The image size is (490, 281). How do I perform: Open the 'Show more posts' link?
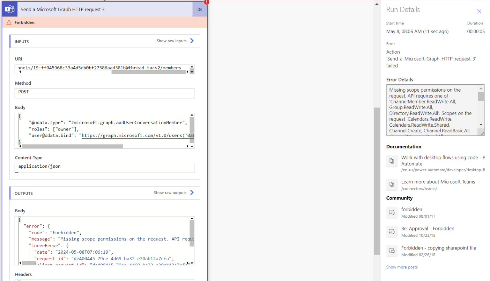click(x=402, y=267)
